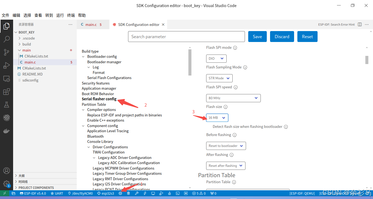This screenshot has height=199, width=373.
Task: Open the ESP-IDF terminal icon in status bar
Action: [x=177, y=193]
